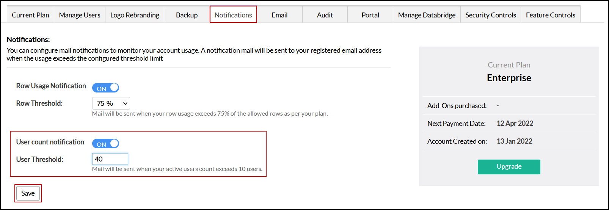
Task: Save the notification settings
Action: point(28,193)
